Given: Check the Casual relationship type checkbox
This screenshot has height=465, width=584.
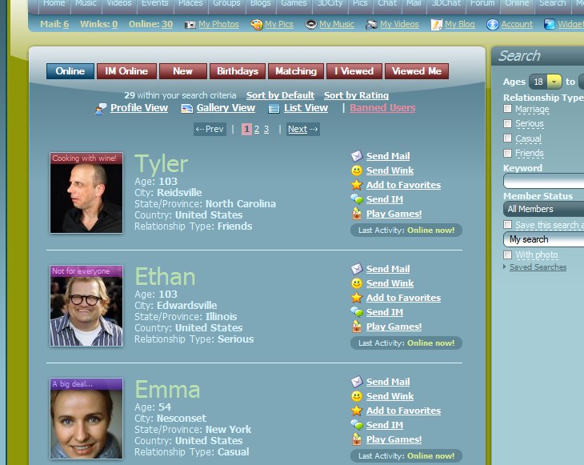Looking at the screenshot, I should (x=507, y=138).
